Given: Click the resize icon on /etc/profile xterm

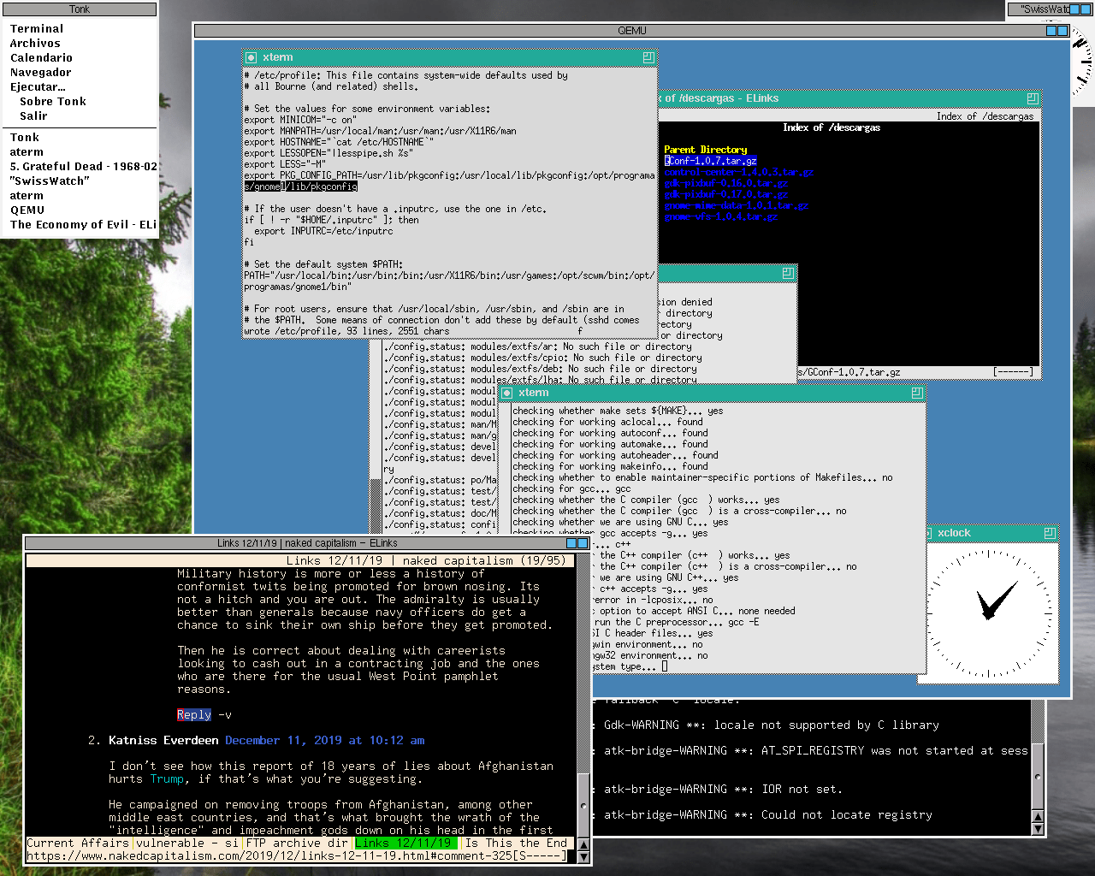Looking at the screenshot, I should 648,57.
